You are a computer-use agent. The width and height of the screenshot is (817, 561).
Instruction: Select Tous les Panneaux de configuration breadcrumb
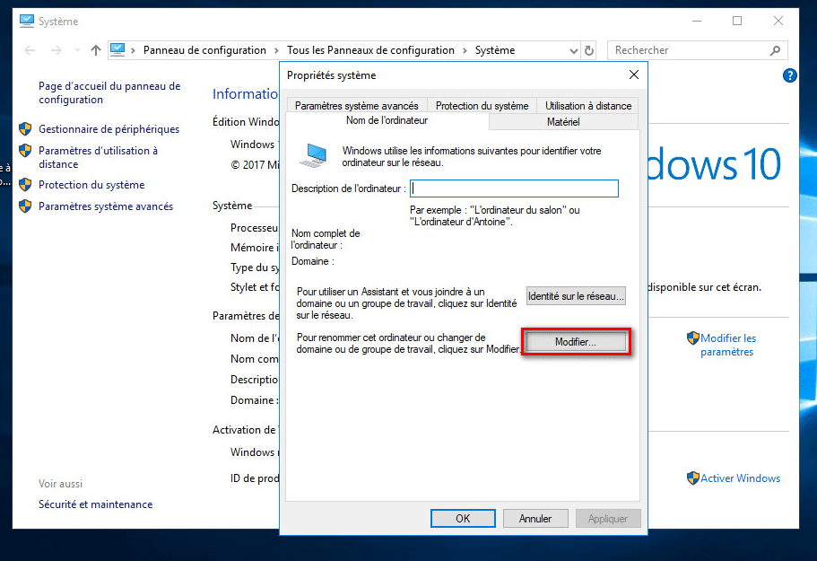(x=370, y=50)
